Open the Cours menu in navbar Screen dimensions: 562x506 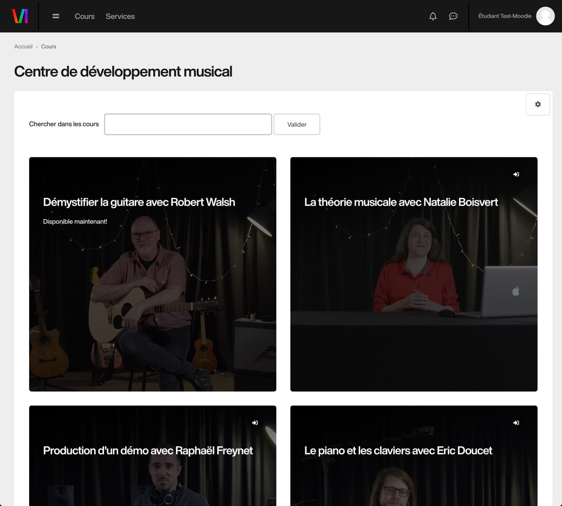pos(84,16)
